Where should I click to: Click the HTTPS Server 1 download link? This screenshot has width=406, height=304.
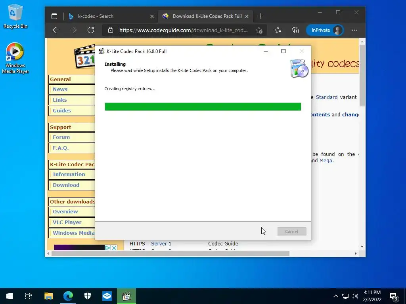(161, 243)
